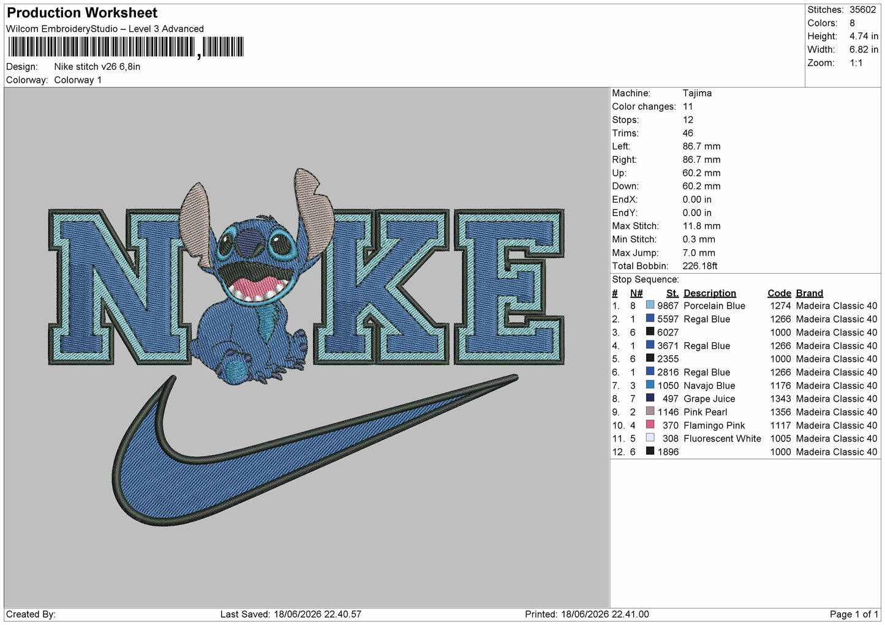This screenshot has width=885, height=625.
Task: Click the Grape Juice color swatch
Action: tap(650, 398)
